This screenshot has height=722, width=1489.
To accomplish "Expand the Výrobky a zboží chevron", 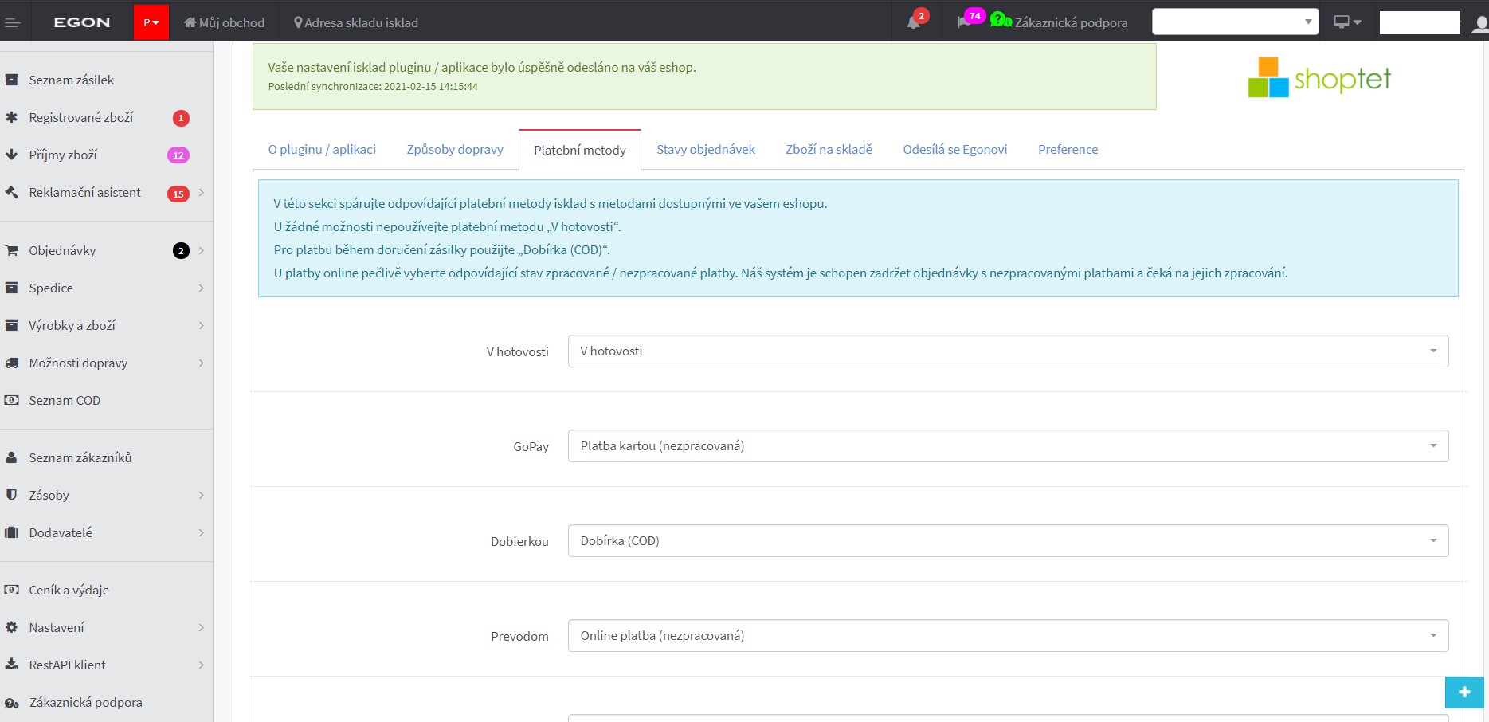I will point(201,325).
